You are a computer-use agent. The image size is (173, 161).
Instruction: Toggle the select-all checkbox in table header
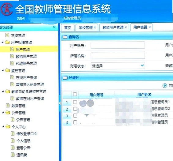[75, 94]
